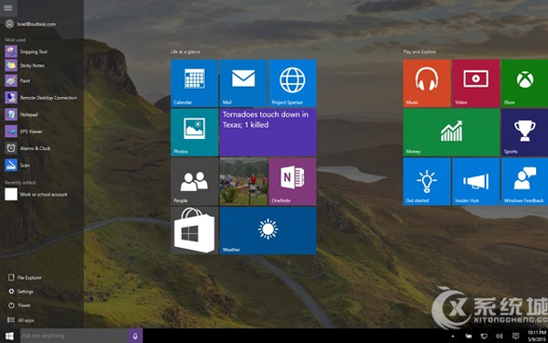Activate Cortana microphone button
Image resolution: width=548 pixels, height=343 pixels.
pos(135,336)
